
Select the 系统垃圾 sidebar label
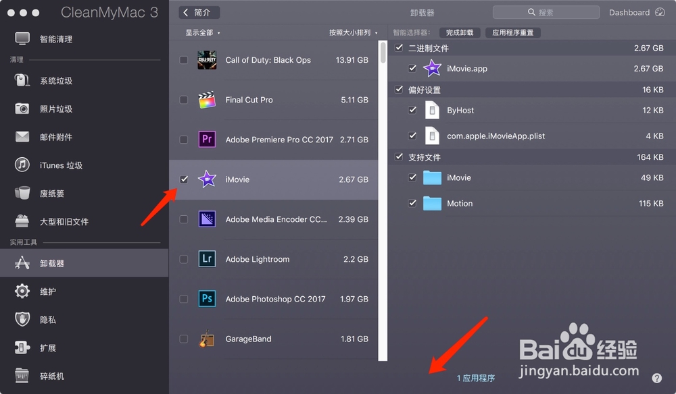click(x=56, y=80)
